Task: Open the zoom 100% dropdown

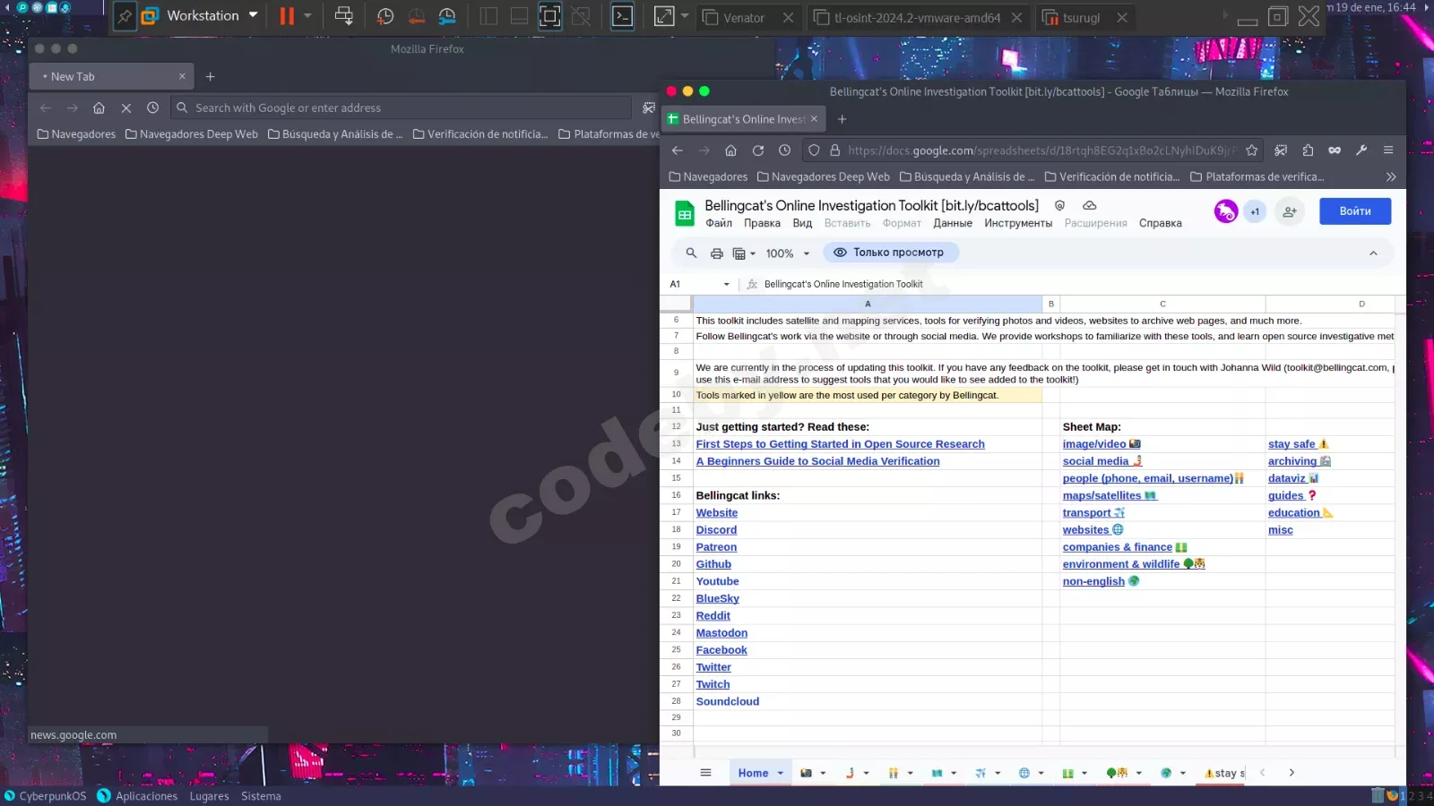Action: pyautogui.click(x=788, y=253)
